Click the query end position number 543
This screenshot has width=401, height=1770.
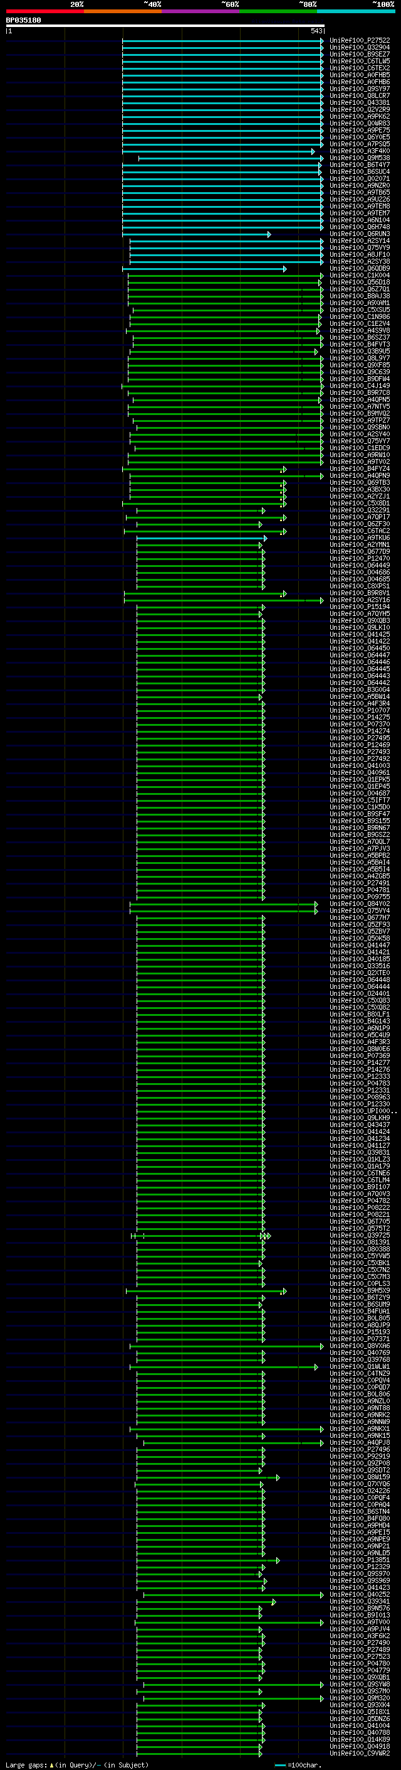click(316, 31)
